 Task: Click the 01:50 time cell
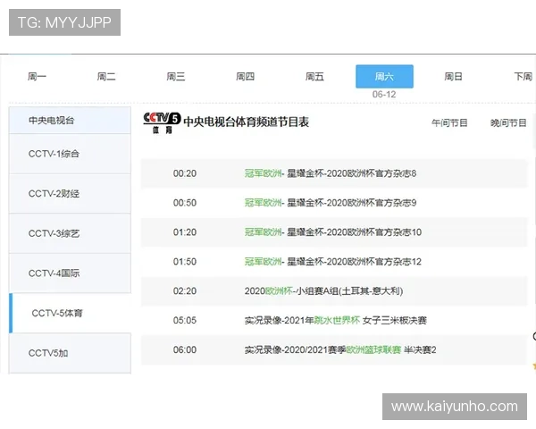pos(185,262)
